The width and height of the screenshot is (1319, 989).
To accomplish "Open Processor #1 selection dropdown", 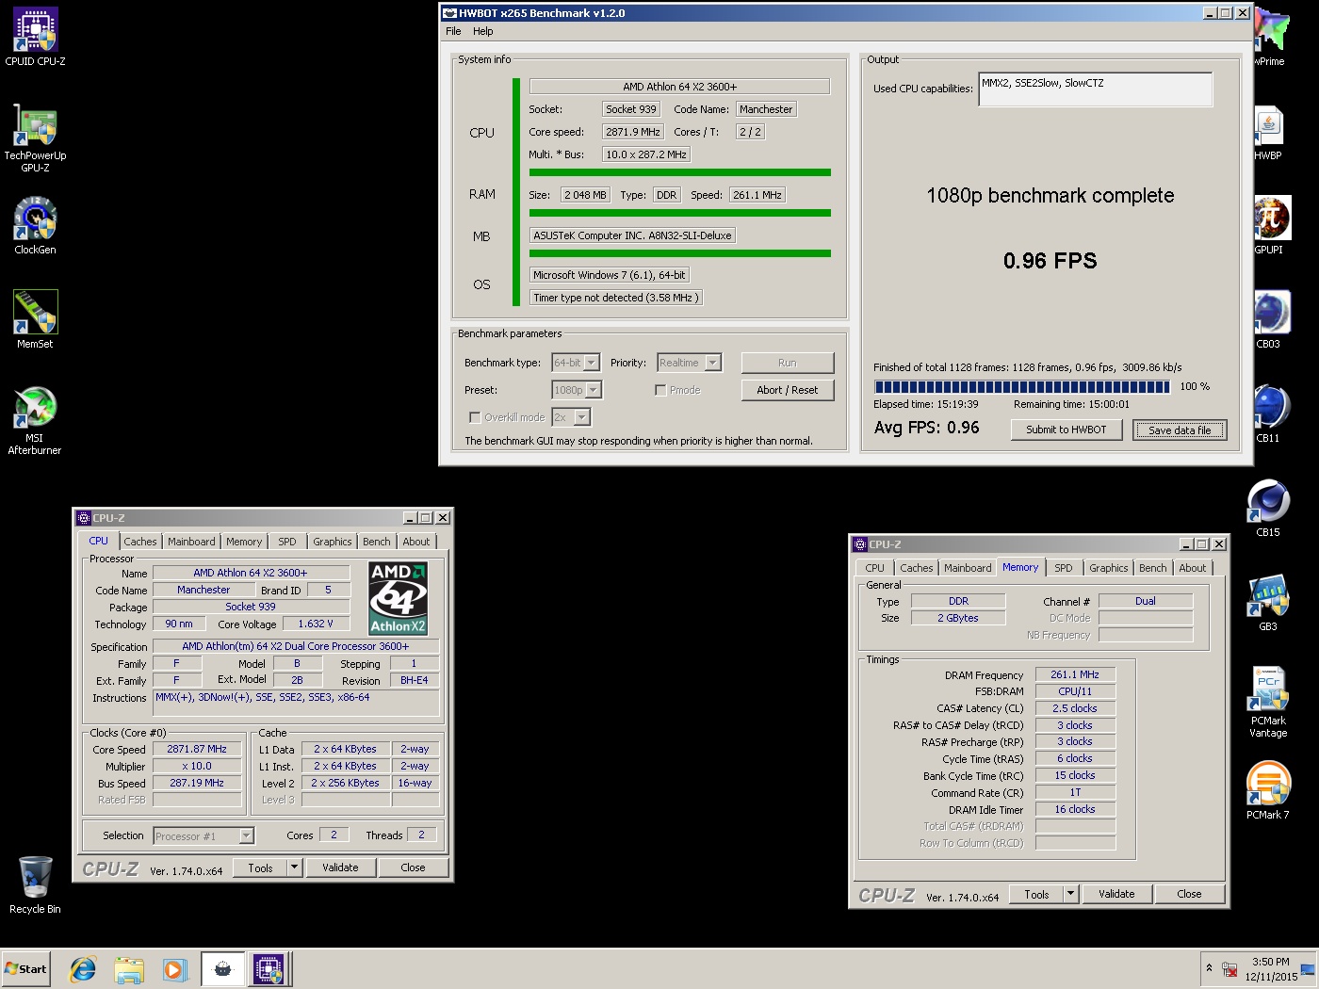I will point(204,835).
